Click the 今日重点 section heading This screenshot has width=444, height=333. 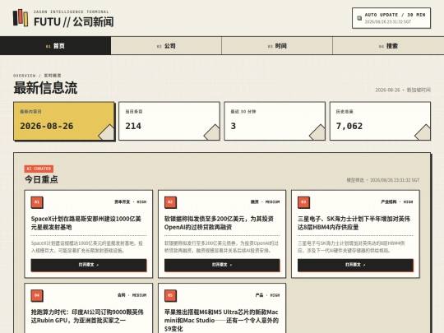point(41,179)
